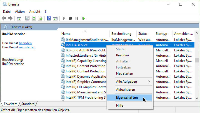Sort by the Beschreibung column header
This screenshot has width=200, height=113.
coord(123,34)
